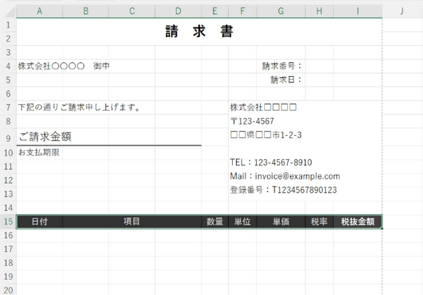Select column E header
Viewport: 423px width, 295px height.
[215, 11]
